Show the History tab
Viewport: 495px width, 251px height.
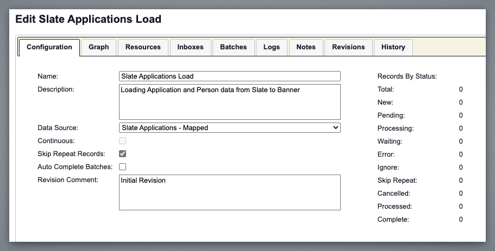pyautogui.click(x=393, y=47)
